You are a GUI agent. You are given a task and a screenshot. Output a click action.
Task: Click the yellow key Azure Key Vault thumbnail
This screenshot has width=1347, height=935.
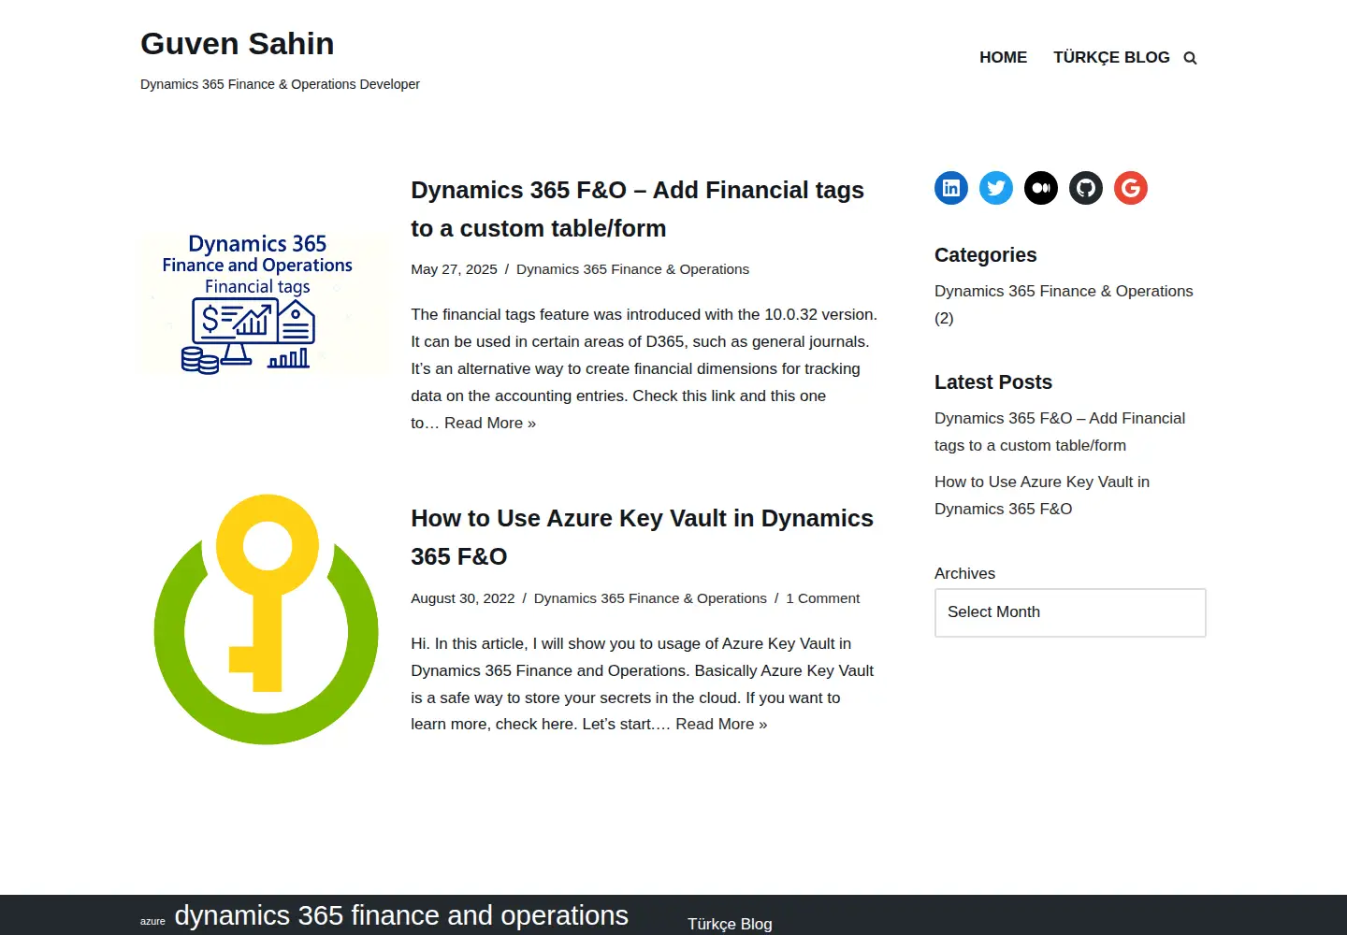coord(266,619)
